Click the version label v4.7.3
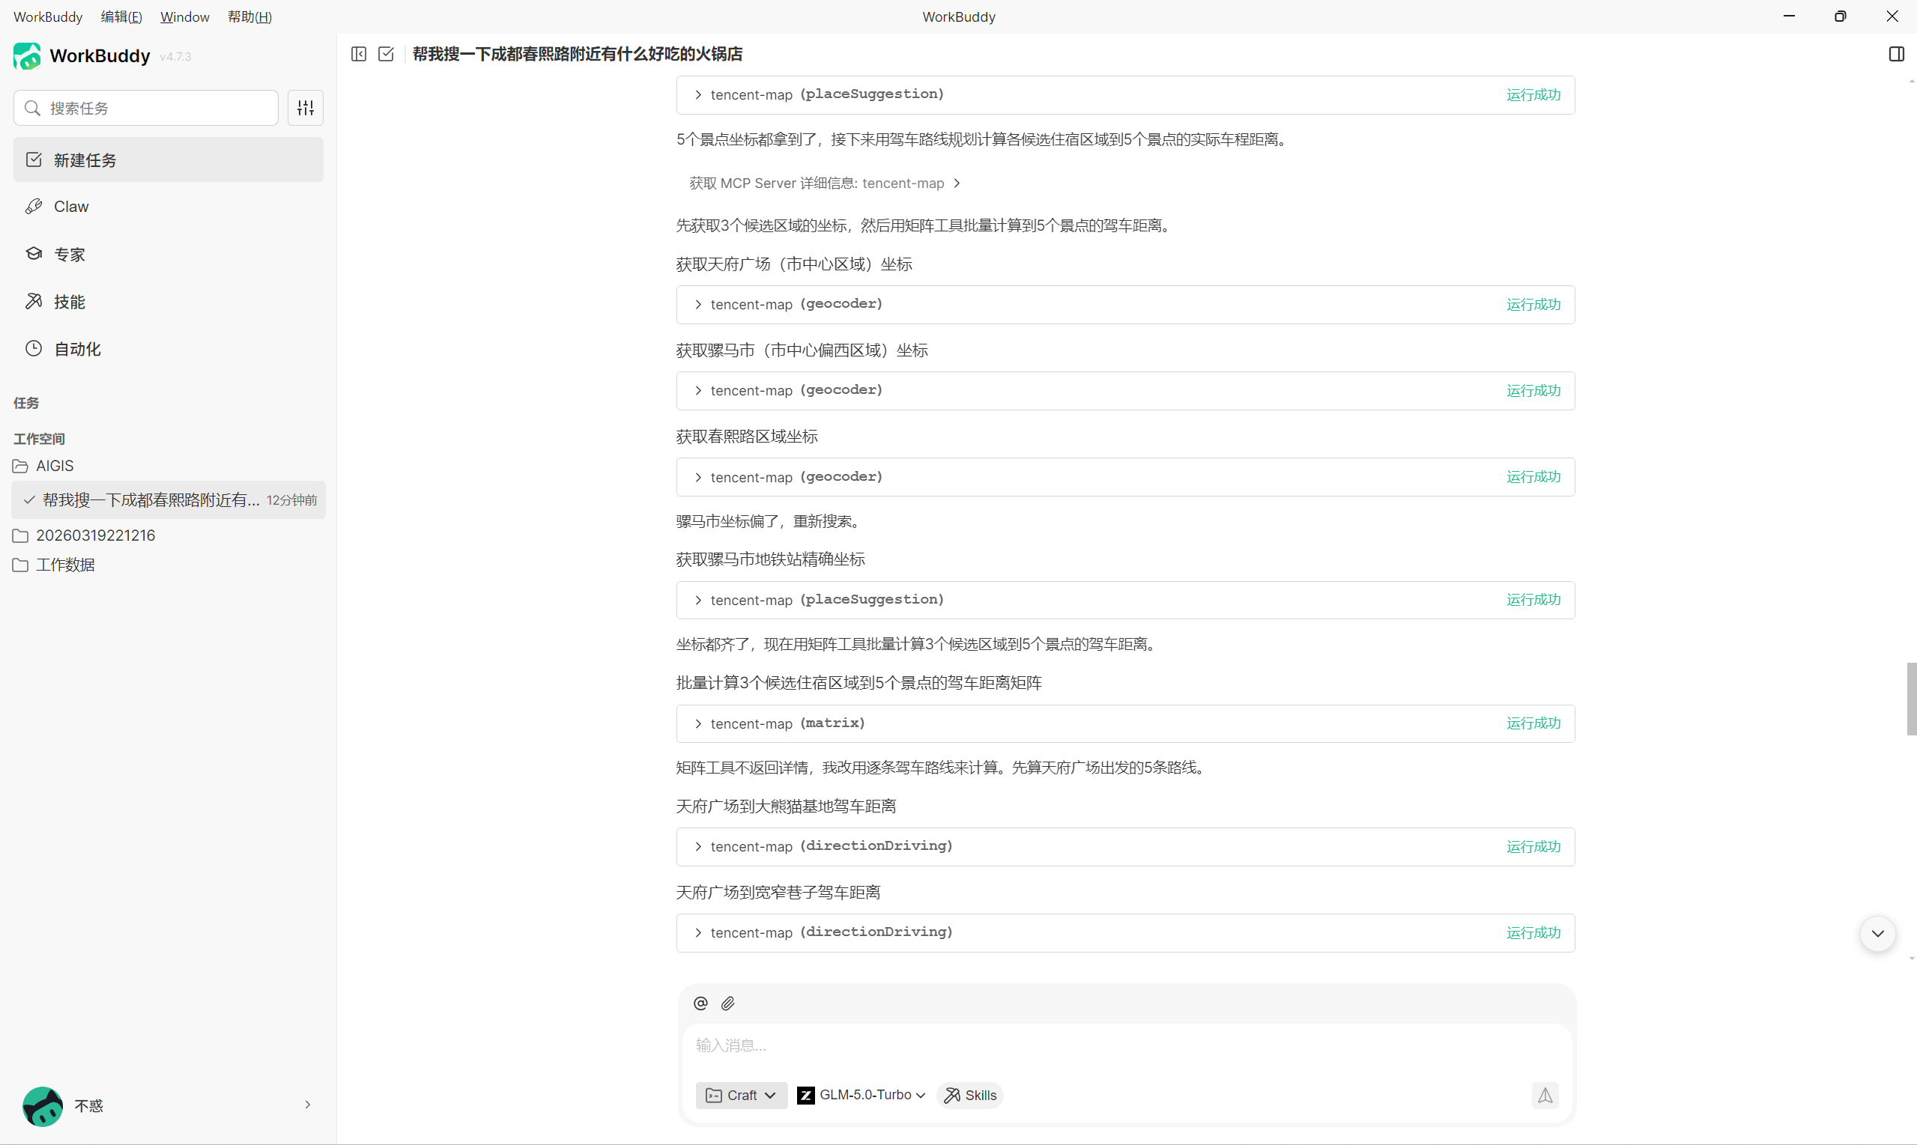 coord(175,57)
